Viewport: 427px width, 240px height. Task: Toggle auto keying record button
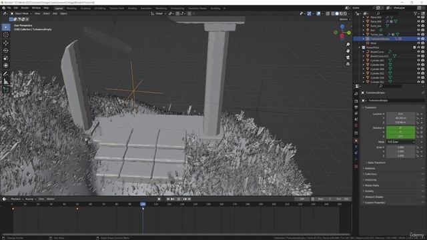click(159, 199)
